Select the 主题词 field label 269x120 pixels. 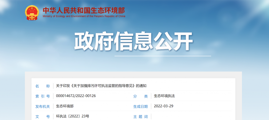141,117
